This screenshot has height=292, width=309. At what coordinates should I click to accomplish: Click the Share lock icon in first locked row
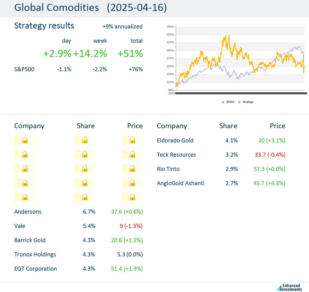[84, 140]
